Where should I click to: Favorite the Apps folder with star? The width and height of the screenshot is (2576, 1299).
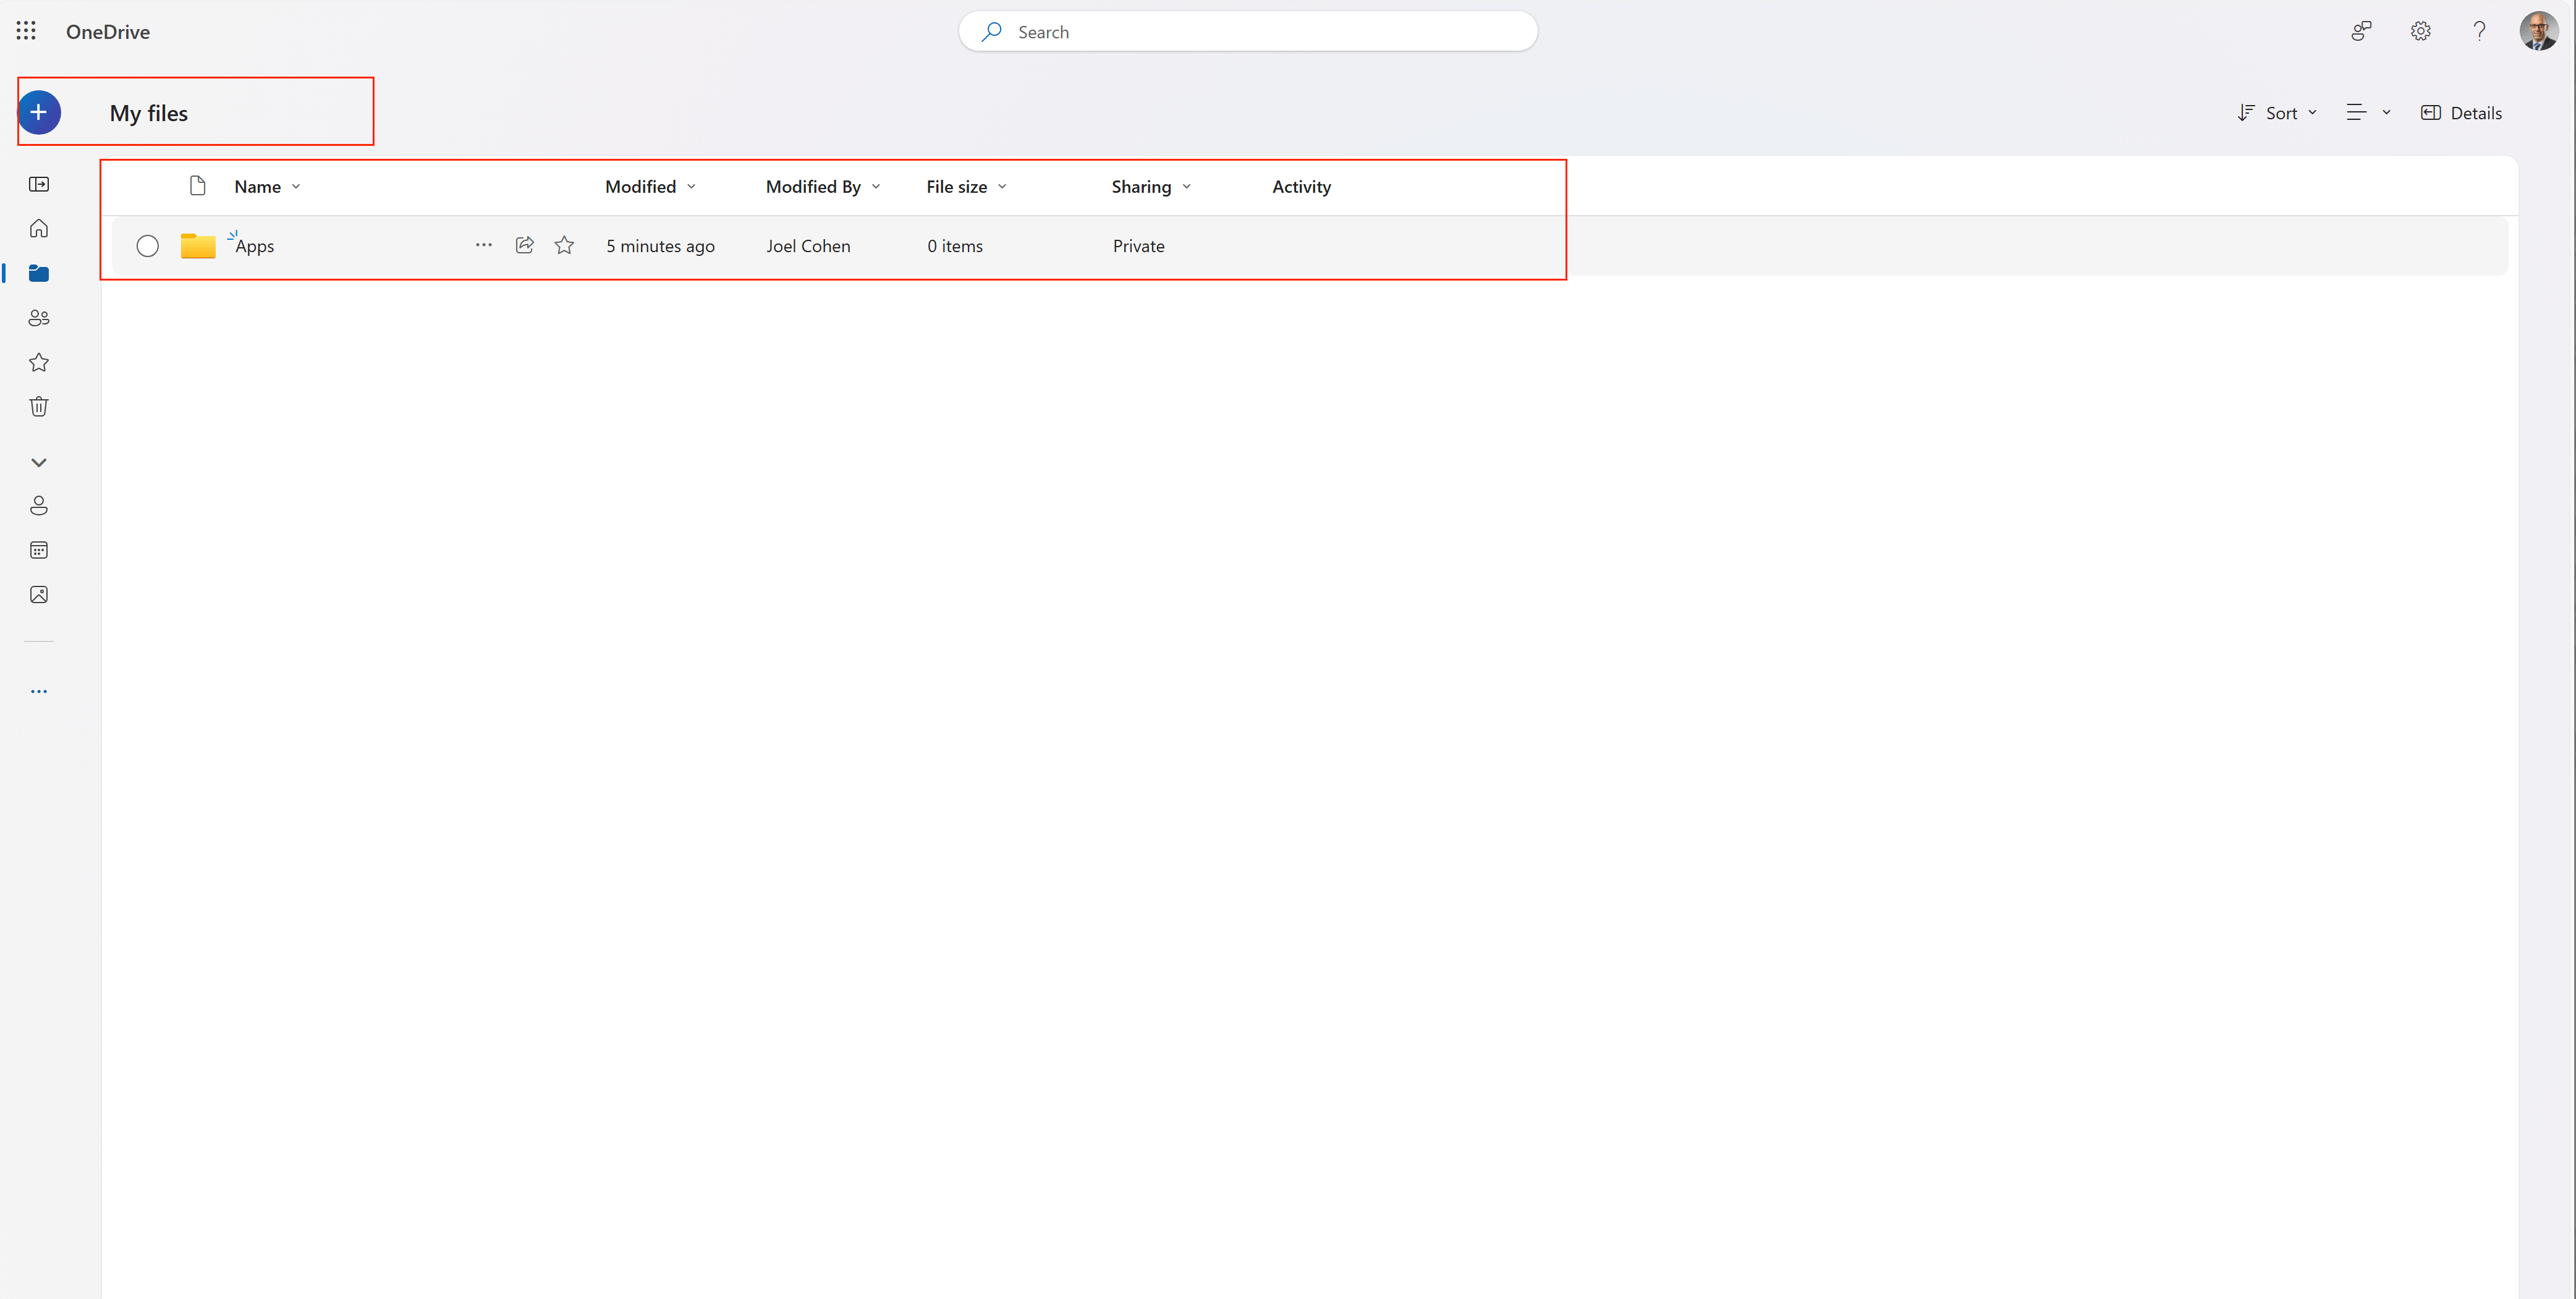tap(564, 245)
